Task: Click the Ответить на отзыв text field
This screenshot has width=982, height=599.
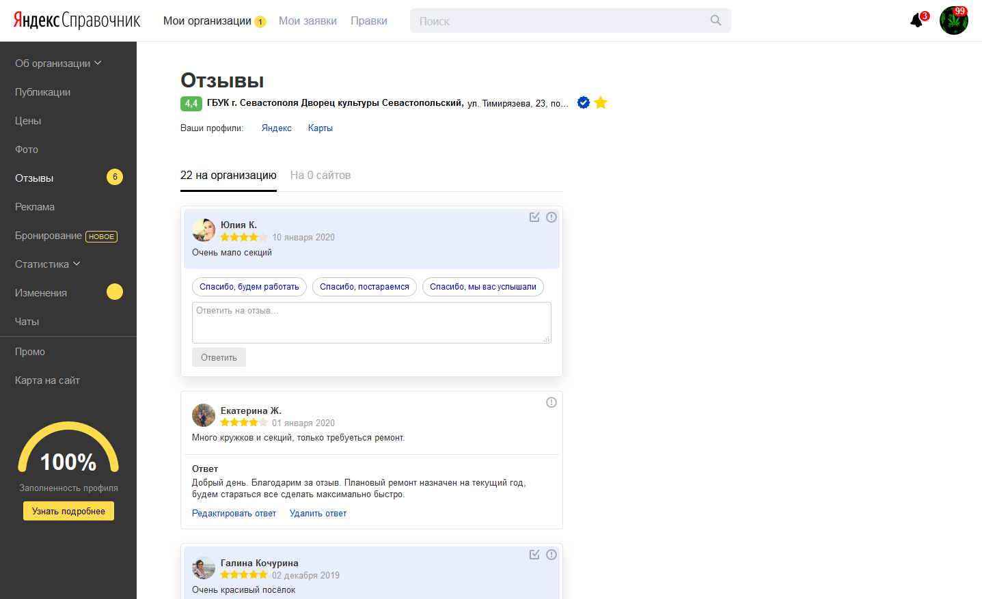Action: 371,322
